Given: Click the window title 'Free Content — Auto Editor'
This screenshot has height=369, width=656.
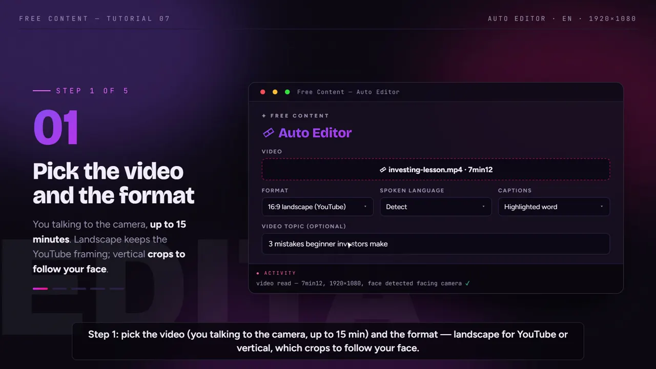Looking at the screenshot, I should (348, 92).
